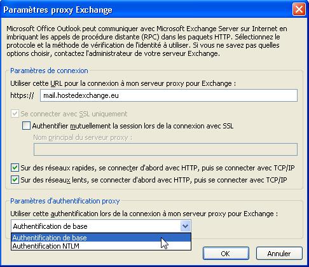Image resolution: width=309 pixels, height=267 pixels.
Task: Select highlighted Authentification de base list option
Action: (101, 238)
